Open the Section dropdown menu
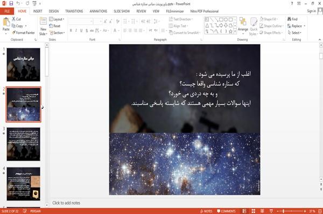The height and width of the screenshot is (214, 323). [57, 33]
